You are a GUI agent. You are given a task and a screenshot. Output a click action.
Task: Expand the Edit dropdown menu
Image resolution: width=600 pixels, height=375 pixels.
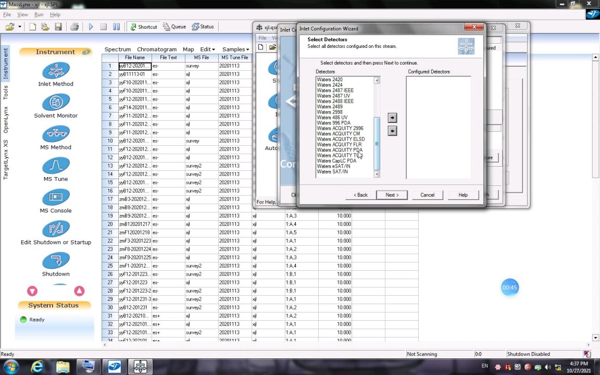pyautogui.click(x=207, y=49)
